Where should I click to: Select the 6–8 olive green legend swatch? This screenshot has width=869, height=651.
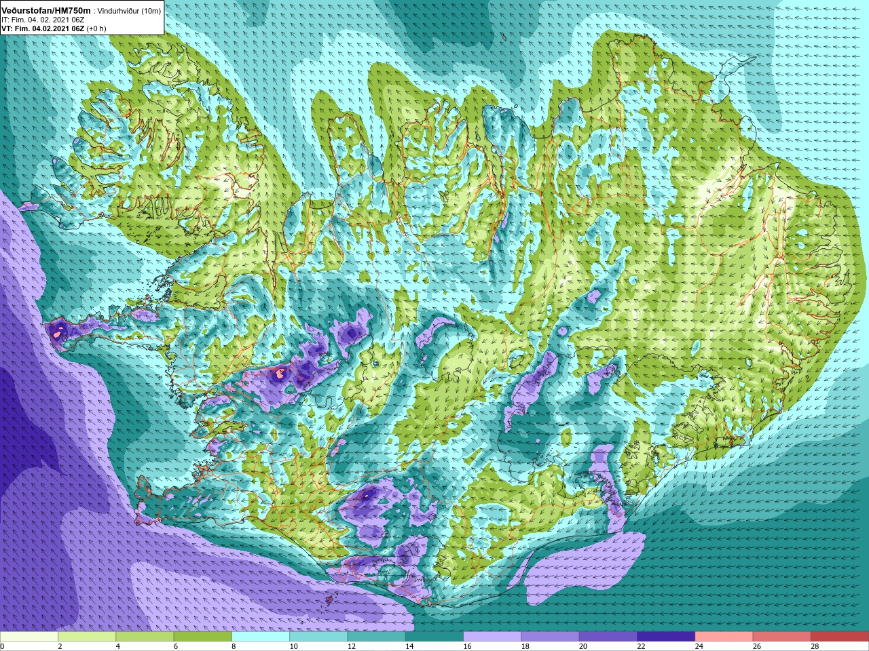click(x=202, y=637)
